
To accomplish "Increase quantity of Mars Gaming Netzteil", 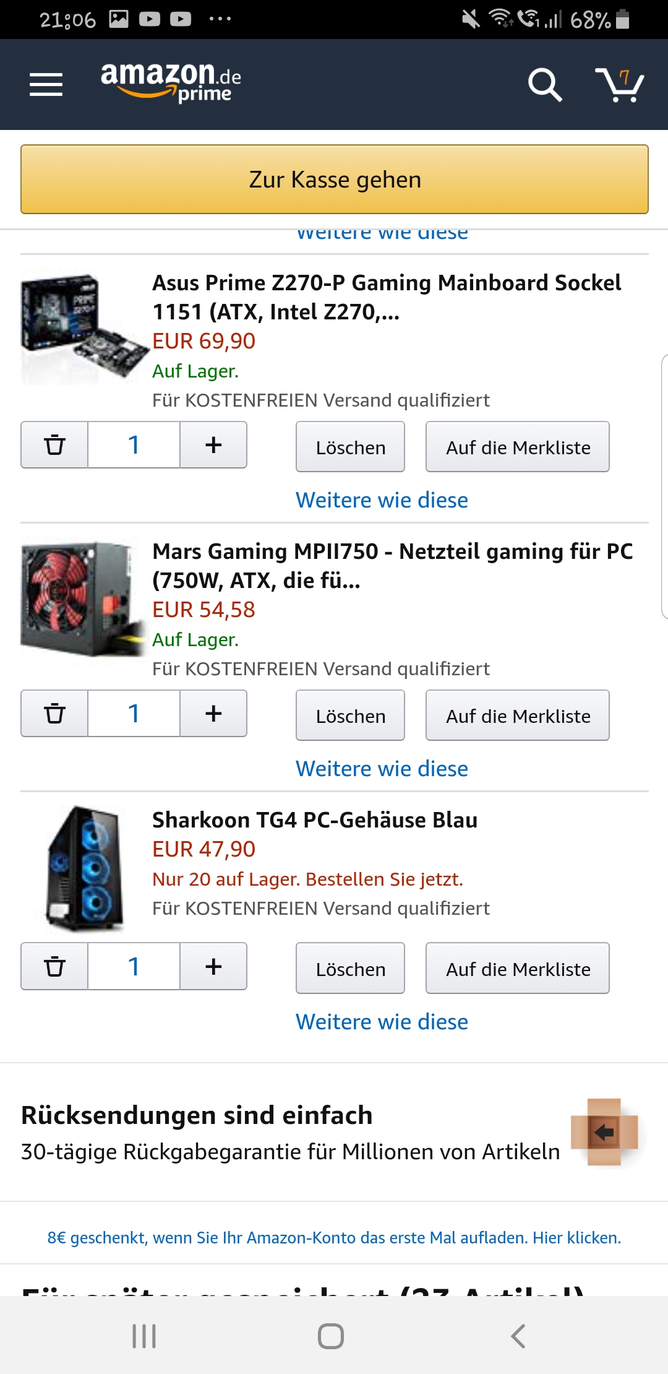I will 213,714.
